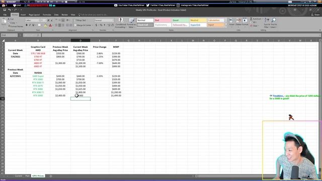Click the Select All corner triangle

pyautogui.click(x=3, y=40)
